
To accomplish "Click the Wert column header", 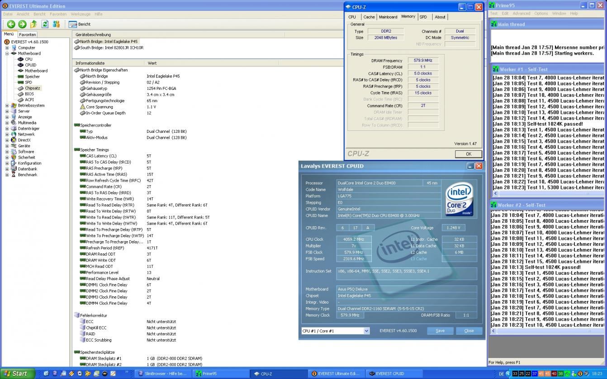I will [152, 63].
